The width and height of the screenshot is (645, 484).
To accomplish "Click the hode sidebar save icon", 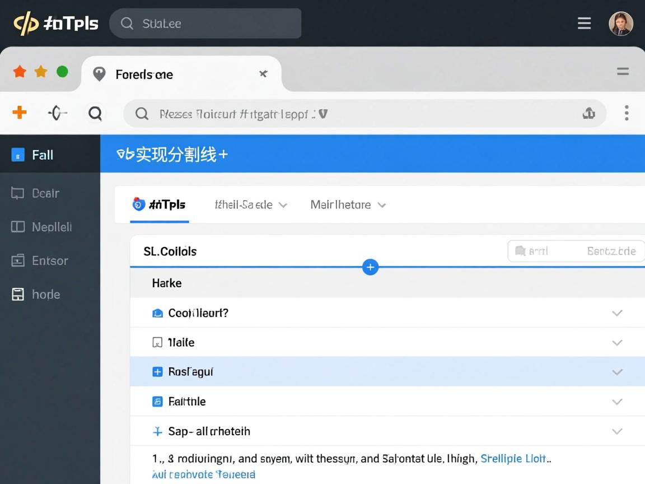I will pos(18,294).
